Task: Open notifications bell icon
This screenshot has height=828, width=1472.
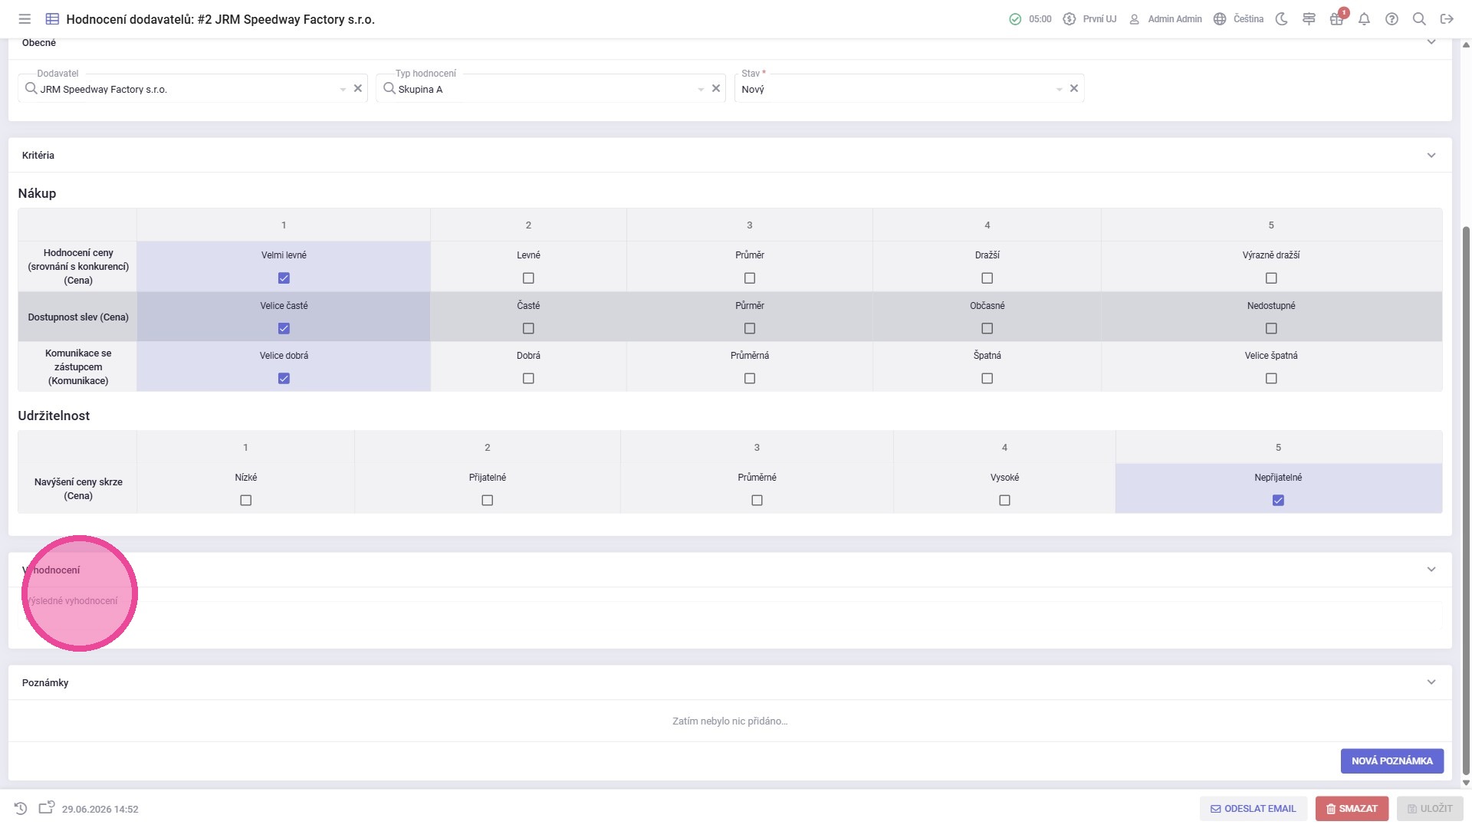Action: (x=1364, y=19)
